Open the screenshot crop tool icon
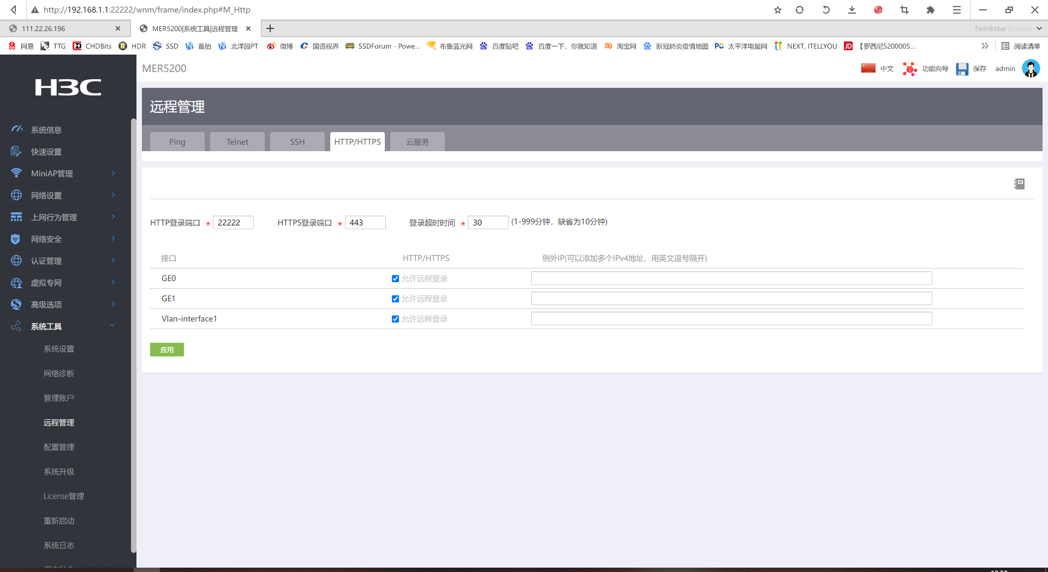 (904, 10)
